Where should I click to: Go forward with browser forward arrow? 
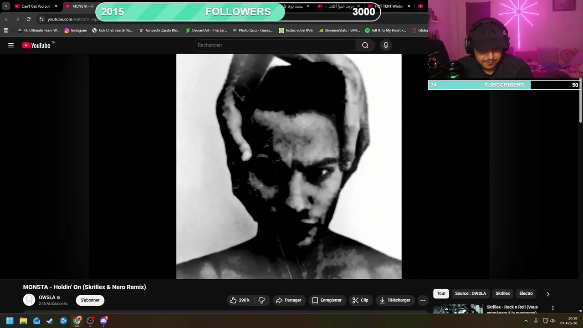tap(17, 19)
